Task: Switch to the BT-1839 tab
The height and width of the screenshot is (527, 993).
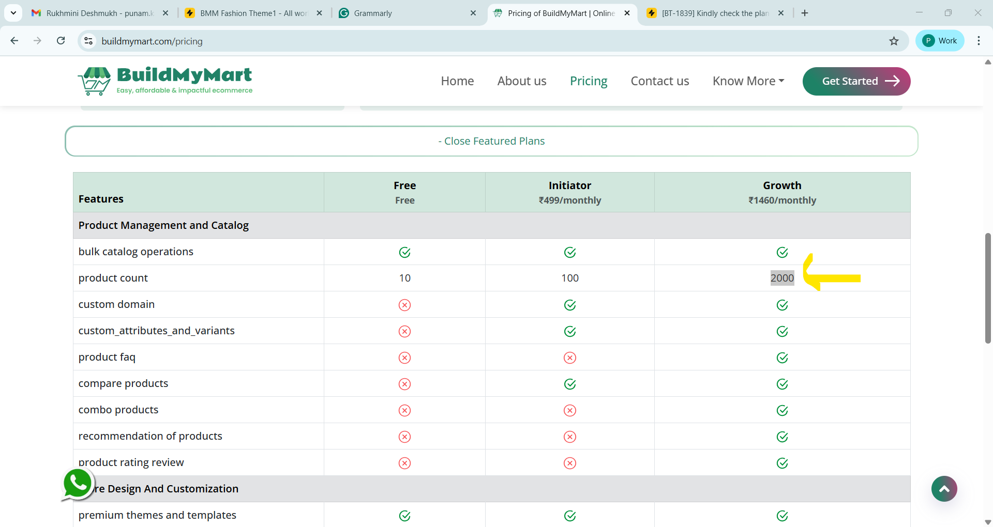Action: 717,13
